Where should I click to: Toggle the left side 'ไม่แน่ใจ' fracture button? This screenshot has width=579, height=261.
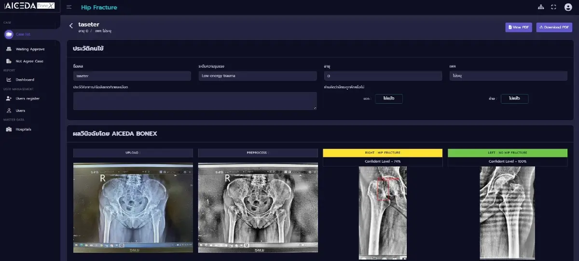[514, 98]
